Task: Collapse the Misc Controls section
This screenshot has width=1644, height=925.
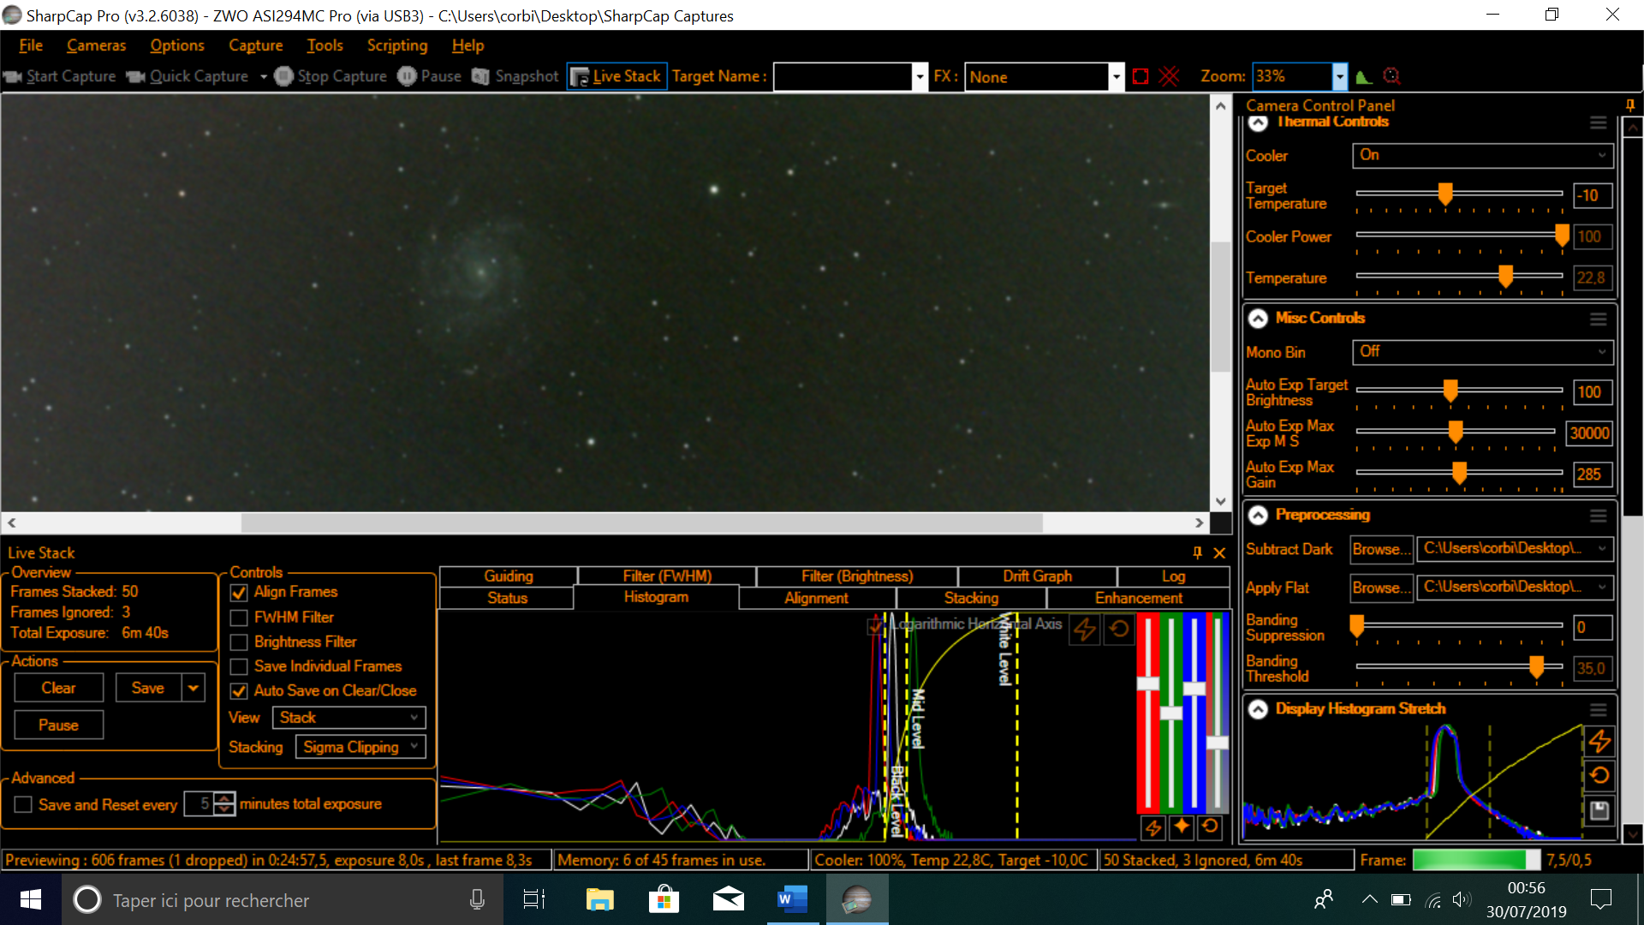Action: tap(1258, 319)
